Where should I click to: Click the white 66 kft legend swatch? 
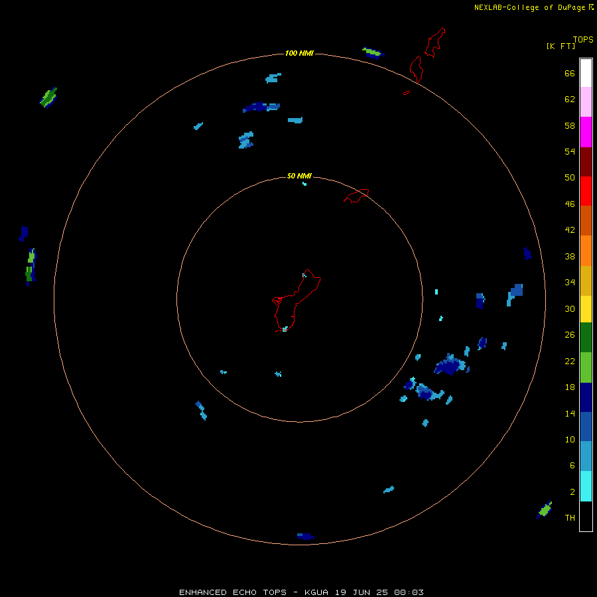click(x=586, y=73)
